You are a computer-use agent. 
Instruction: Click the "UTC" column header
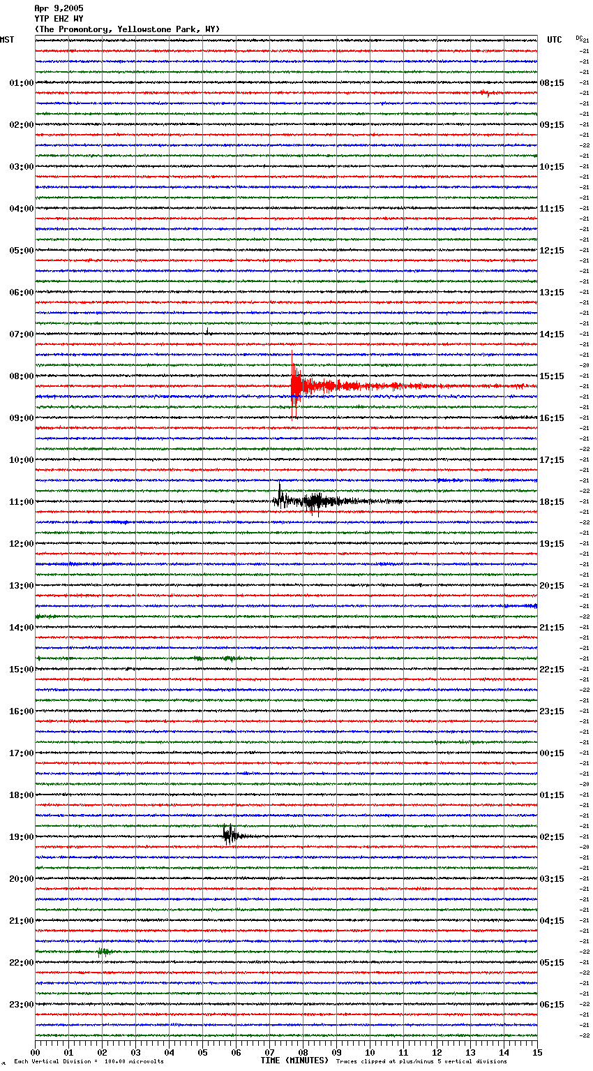click(x=554, y=40)
